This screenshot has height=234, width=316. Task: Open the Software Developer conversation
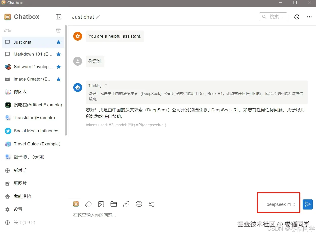click(x=33, y=67)
